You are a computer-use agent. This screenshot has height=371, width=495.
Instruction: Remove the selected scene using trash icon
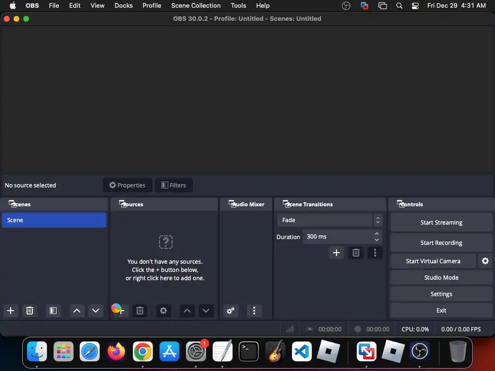[29, 311]
